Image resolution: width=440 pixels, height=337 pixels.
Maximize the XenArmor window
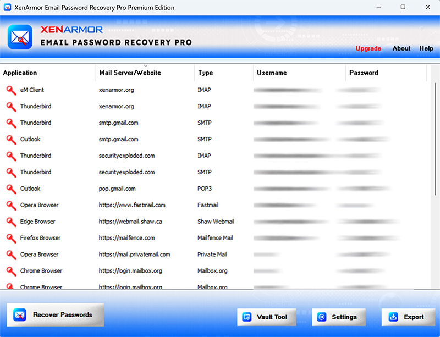pos(403,7)
